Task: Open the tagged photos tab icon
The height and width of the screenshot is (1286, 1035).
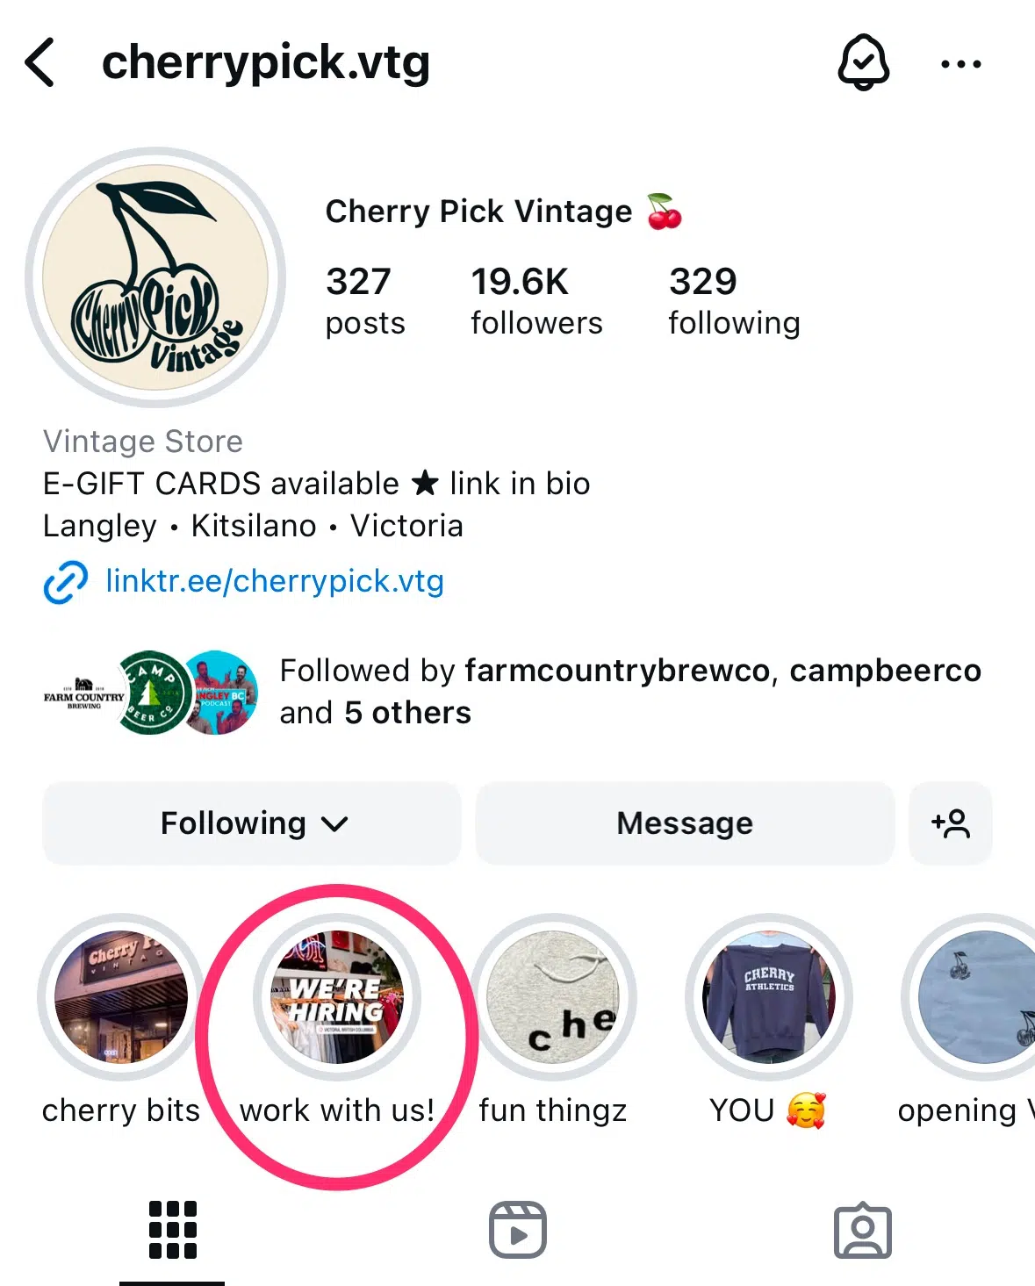Action: pyautogui.click(x=863, y=1229)
